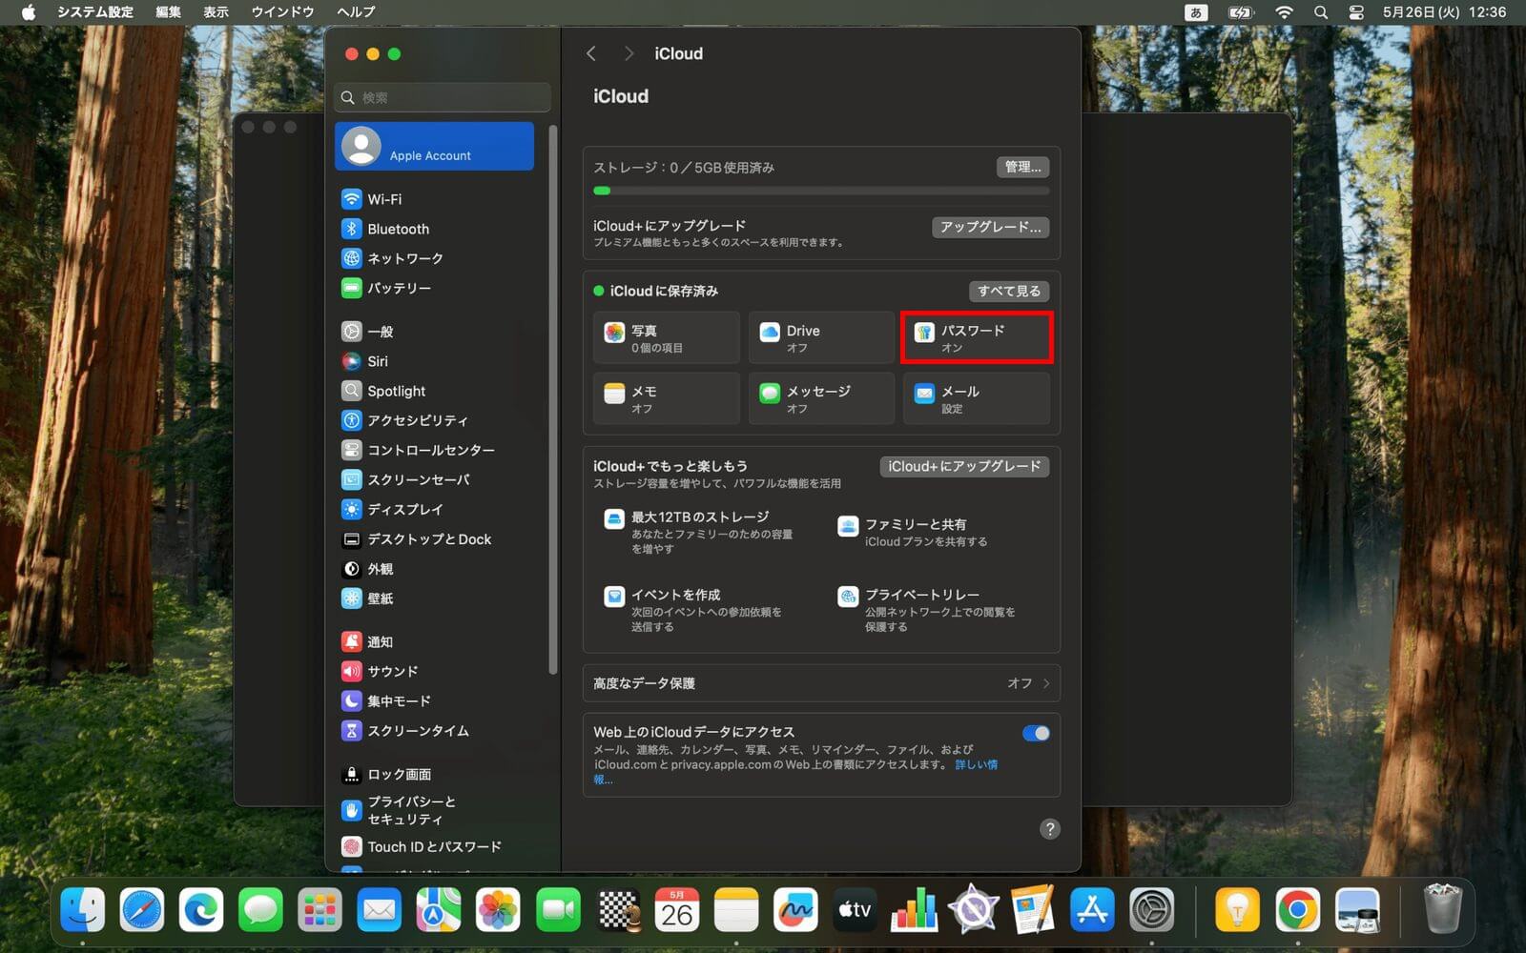
Task: Open プライベートリレー feature
Action: (x=927, y=610)
